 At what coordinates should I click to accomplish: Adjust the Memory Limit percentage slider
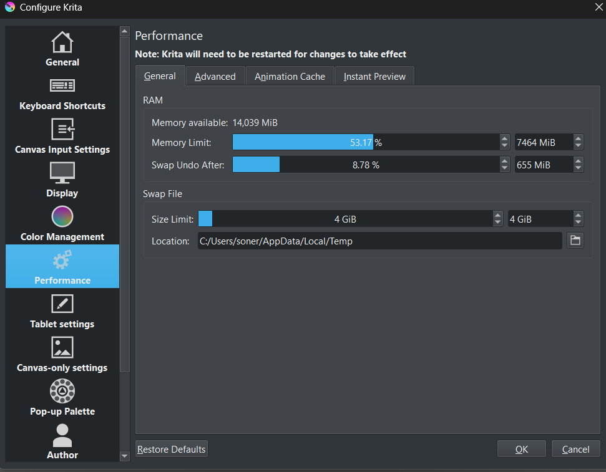[366, 142]
